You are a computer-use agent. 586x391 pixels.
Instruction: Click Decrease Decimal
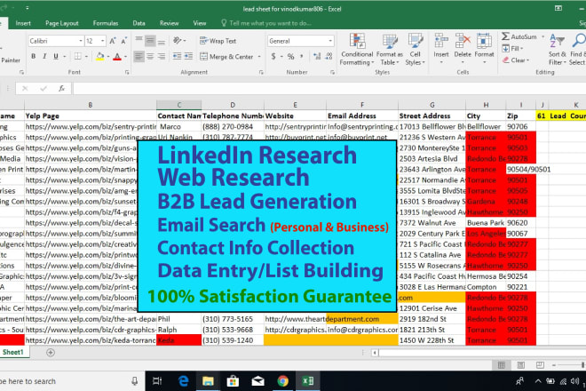coord(329,57)
